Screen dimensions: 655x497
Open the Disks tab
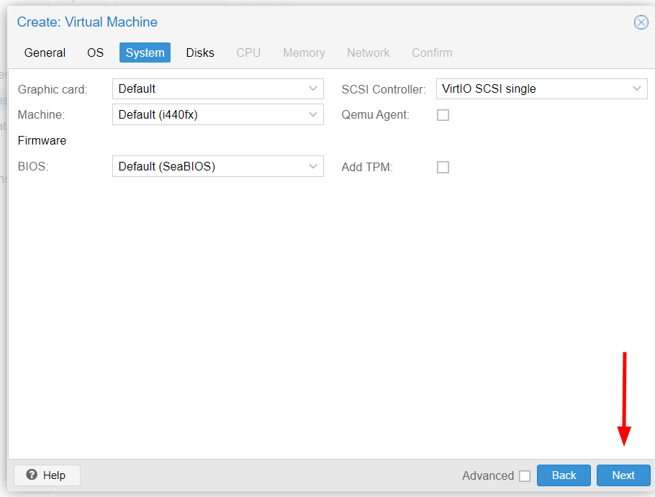[200, 53]
